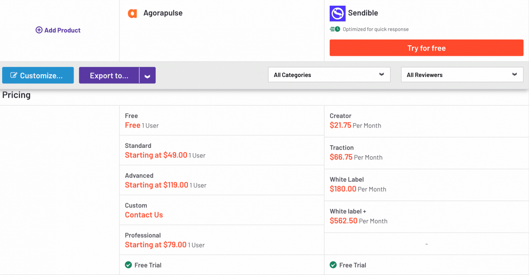Click the Export to button

pyautogui.click(x=109, y=76)
